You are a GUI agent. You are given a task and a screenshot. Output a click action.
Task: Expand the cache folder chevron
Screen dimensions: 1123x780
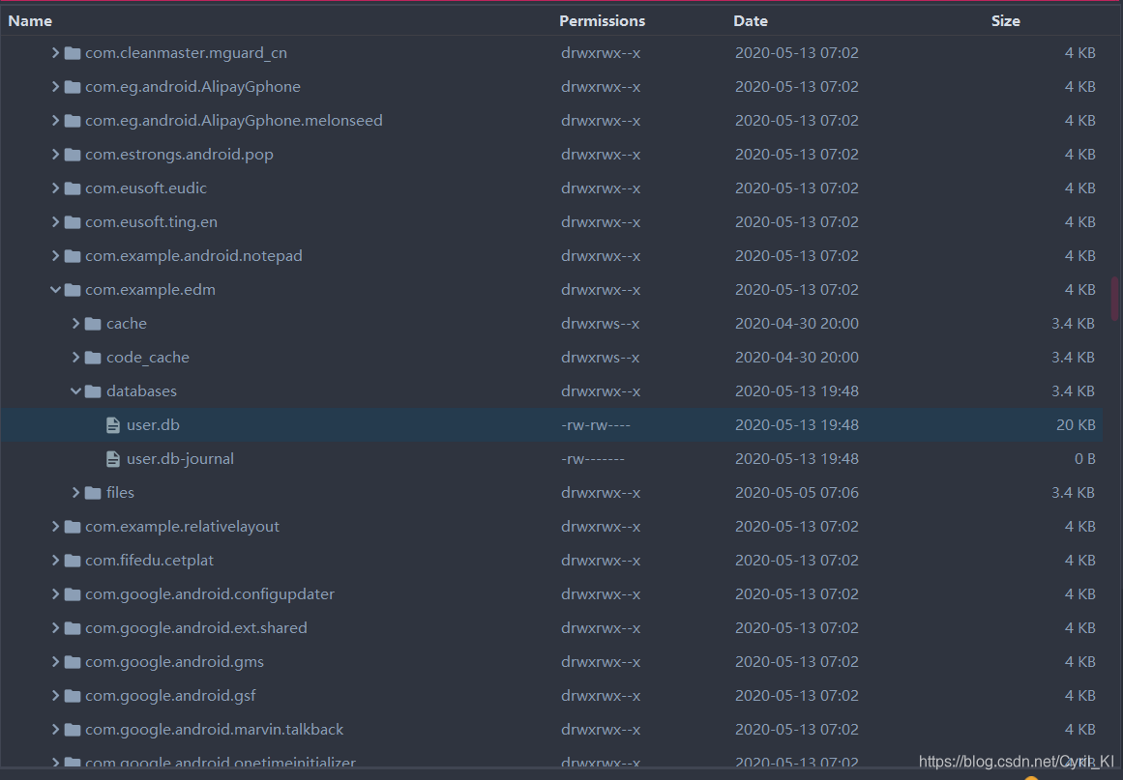[x=75, y=324]
